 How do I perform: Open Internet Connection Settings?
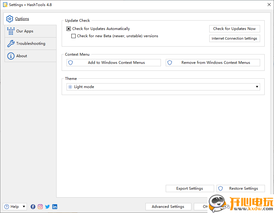[x=234, y=38]
